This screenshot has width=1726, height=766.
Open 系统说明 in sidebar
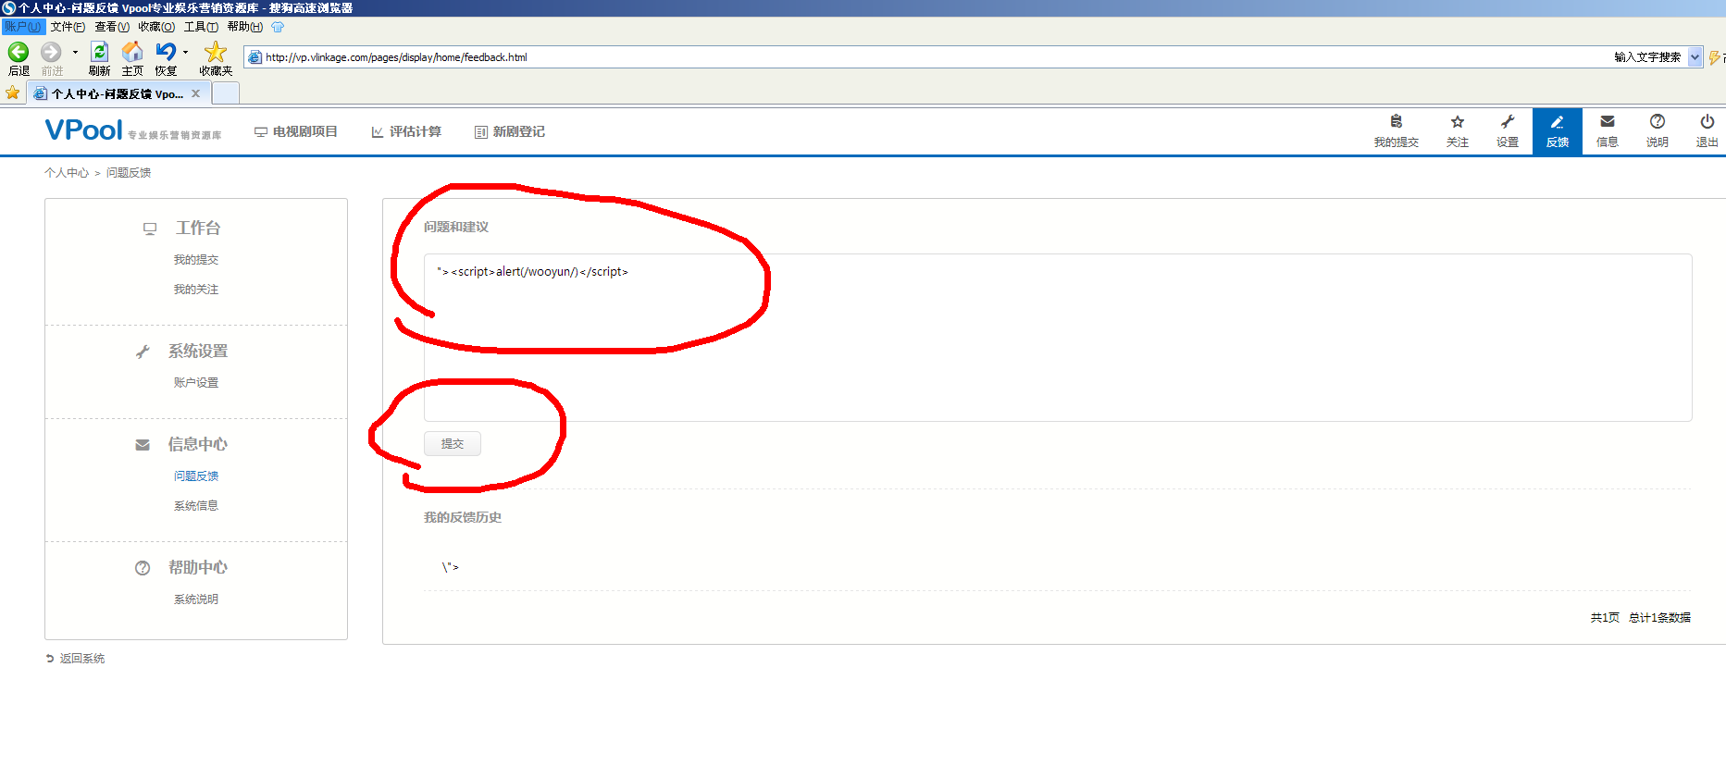point(196,599)
